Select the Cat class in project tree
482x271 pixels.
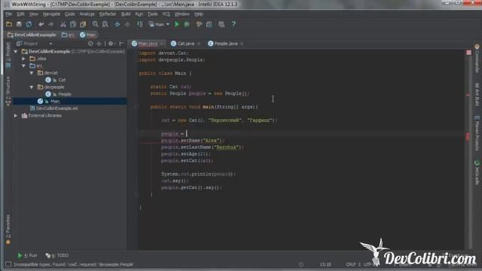pyautogui.click(x=55, y=80)
